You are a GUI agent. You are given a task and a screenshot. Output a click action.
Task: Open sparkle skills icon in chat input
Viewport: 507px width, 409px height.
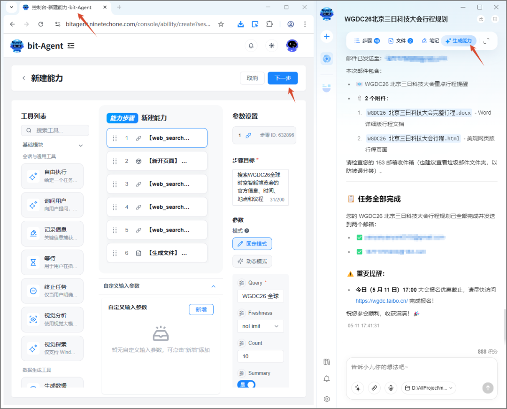[x=358, y=388]
